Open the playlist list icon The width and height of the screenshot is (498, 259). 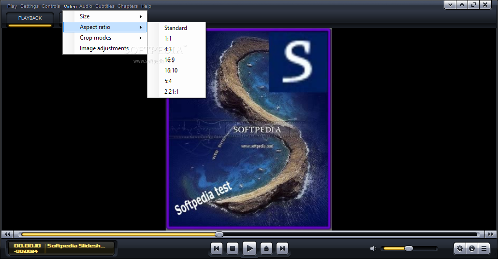(x=483, y=248)
